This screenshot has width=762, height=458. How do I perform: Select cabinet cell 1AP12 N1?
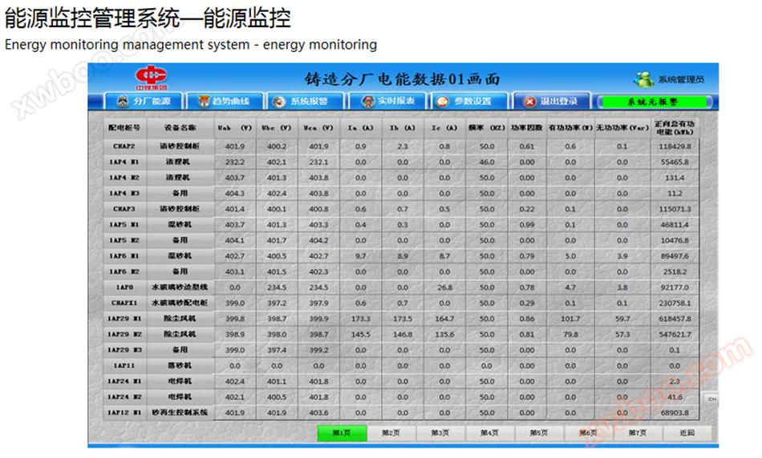click(x=124, y=413)
